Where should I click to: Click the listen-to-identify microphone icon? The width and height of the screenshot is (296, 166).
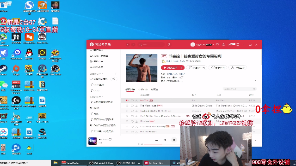[x=169, y=45]
